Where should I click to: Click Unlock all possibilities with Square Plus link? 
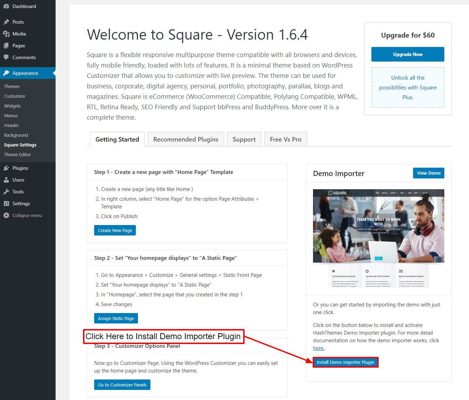pos(408,87)
